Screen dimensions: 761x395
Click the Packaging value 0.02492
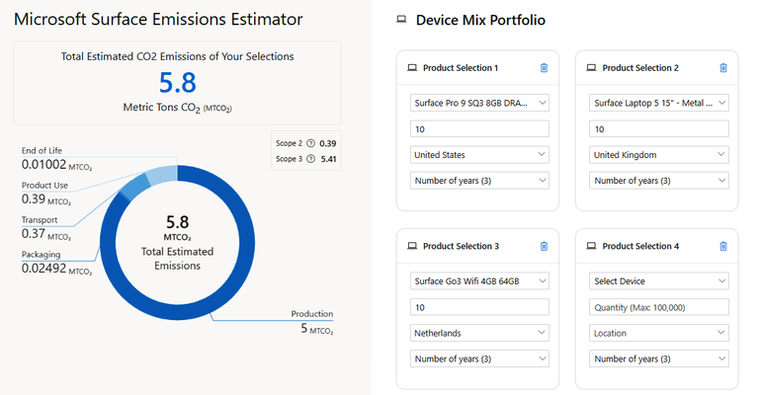point(43,268)
